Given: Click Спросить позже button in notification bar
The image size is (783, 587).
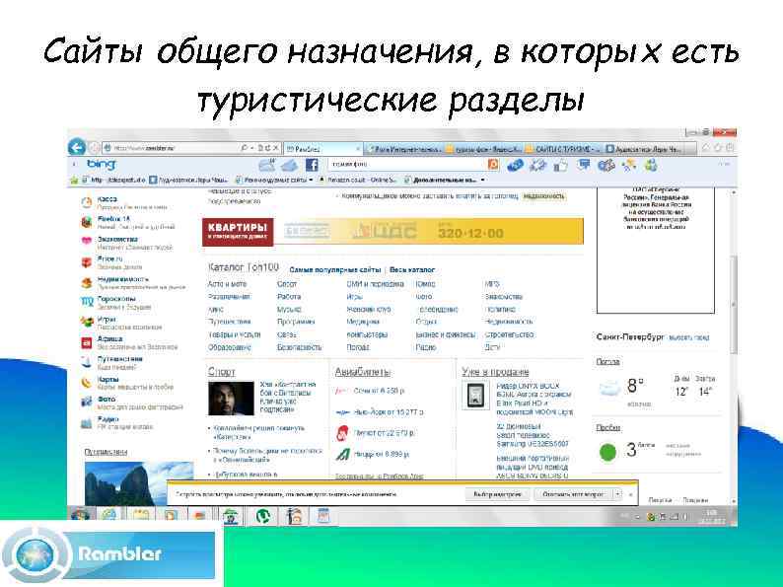Looking at the screenshot, I should [573, 494].
